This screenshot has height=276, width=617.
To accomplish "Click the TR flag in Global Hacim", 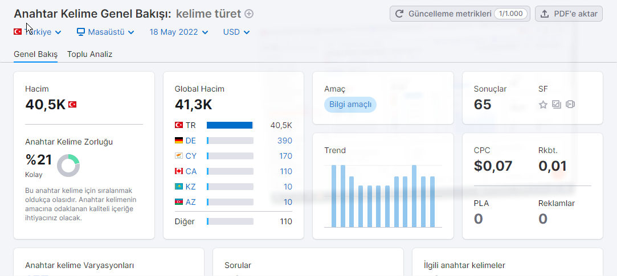I will pos(179,125).
